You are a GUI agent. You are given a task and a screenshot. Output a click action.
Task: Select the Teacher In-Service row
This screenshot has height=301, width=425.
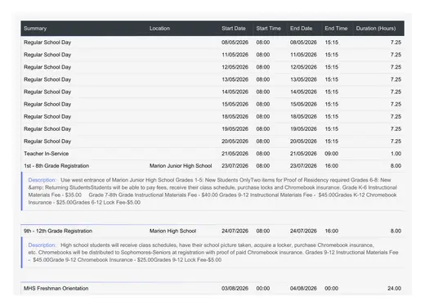(212, 154)
